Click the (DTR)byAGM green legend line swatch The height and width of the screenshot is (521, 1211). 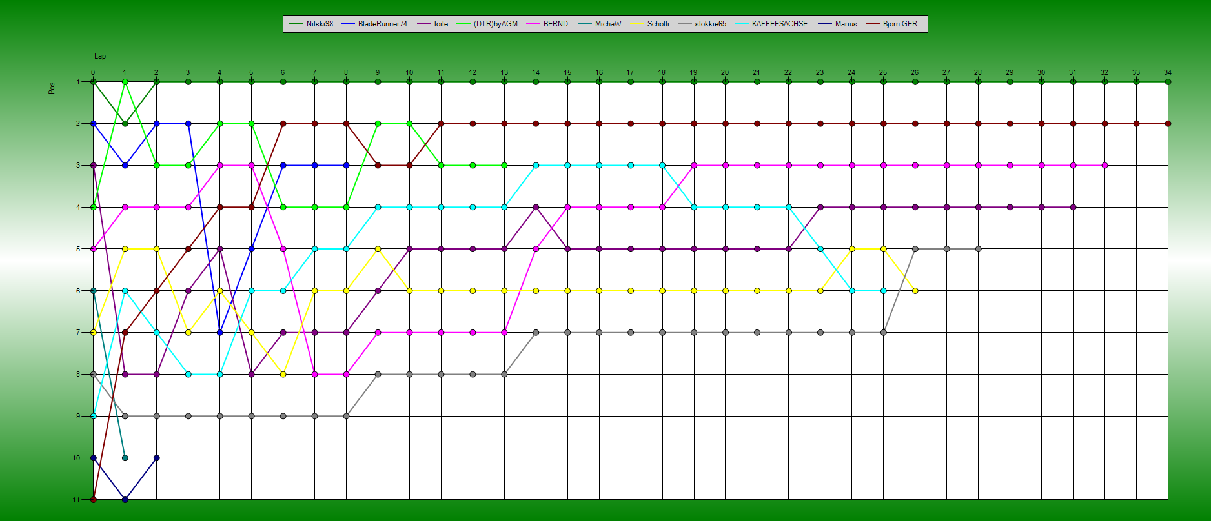[x=463, y=24]
